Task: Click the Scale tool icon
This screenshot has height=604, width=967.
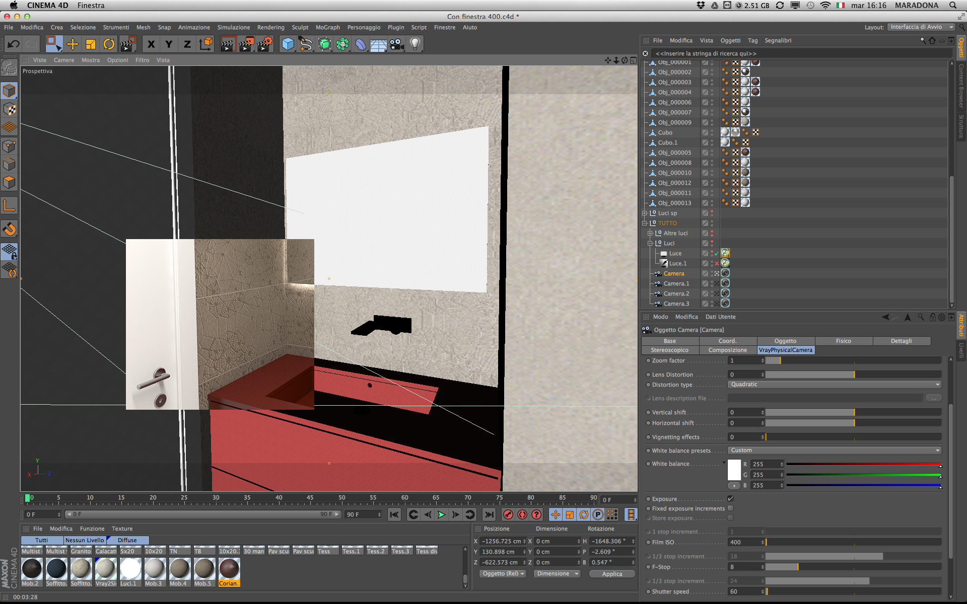Action: pos(91,44)
